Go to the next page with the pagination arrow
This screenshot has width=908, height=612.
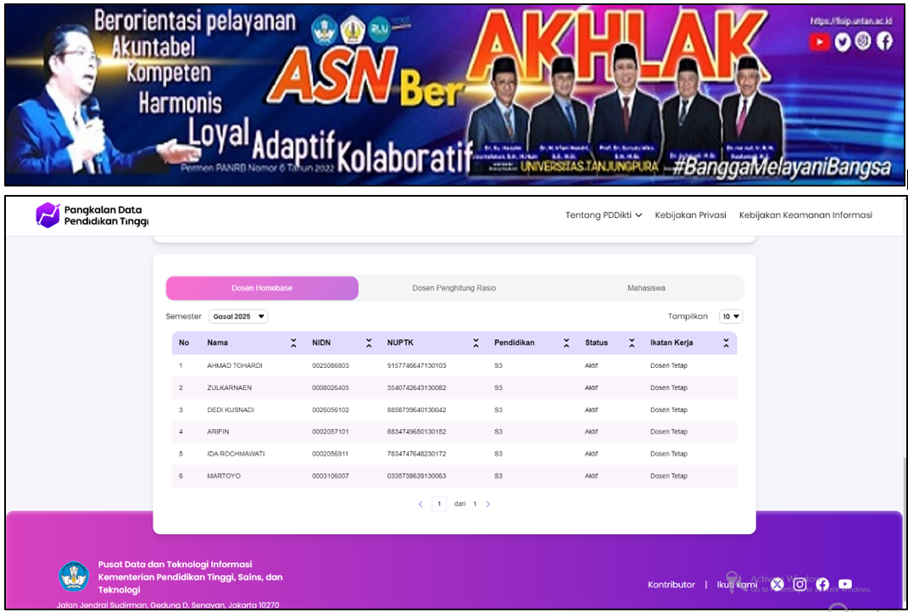[x=487, y=504]
